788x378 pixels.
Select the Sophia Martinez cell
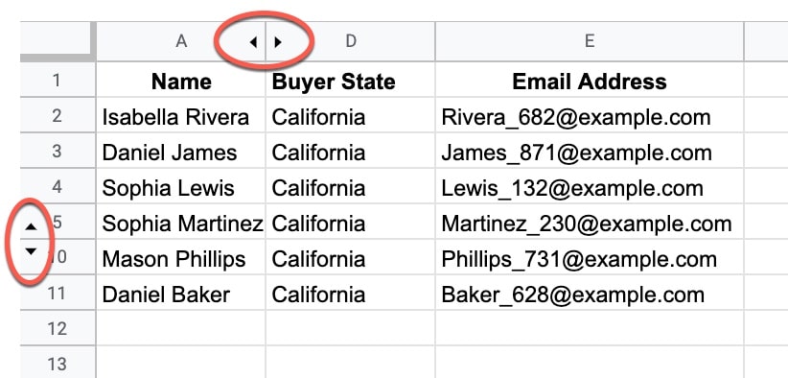pyautogui.click(x=181, y=223)
